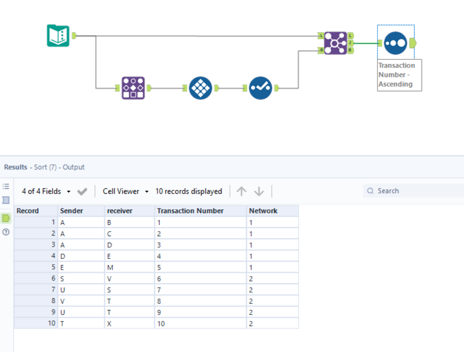Click the L input anchor of the Join tool

tap(320, 35)
